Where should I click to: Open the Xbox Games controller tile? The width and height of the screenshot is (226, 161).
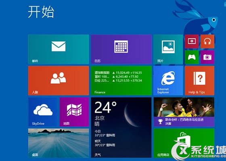(x=192, y=57)
